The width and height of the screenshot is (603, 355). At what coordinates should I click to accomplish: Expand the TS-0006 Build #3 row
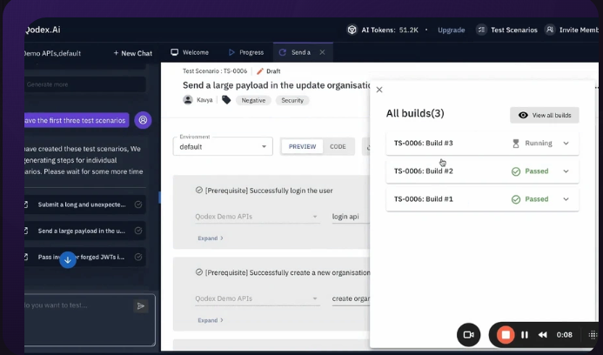[x=566, y=144]
